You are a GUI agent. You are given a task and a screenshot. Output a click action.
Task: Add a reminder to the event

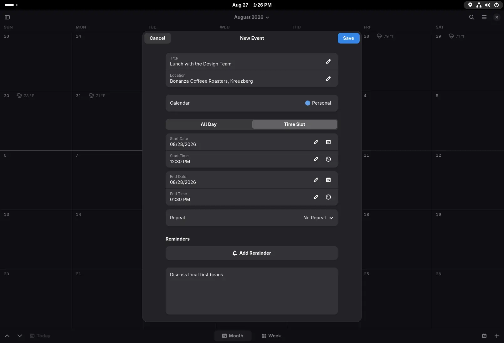(x=252, y=253)
